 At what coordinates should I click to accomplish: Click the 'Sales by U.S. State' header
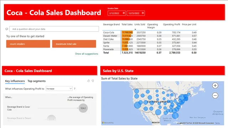162,71
